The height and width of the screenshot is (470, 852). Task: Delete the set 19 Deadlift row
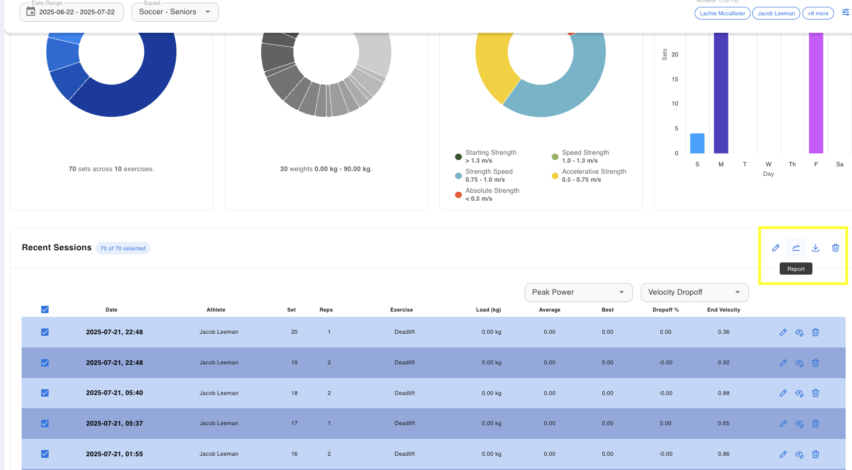[x=816, y=363]
